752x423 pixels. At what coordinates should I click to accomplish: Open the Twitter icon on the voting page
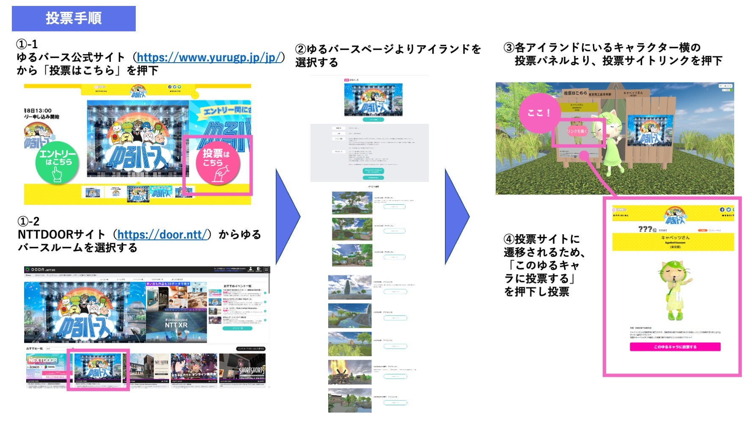pos(729,209)
